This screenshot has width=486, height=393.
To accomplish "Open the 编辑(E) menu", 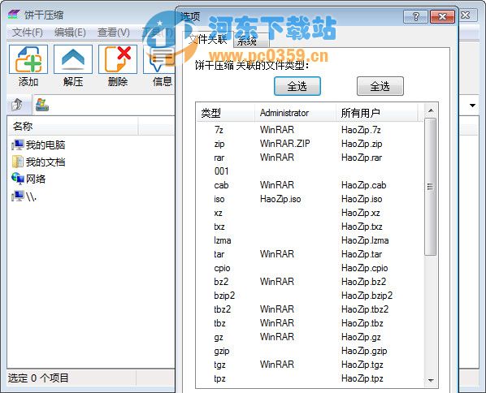I will pyautogui.click(x=70, y=32).
